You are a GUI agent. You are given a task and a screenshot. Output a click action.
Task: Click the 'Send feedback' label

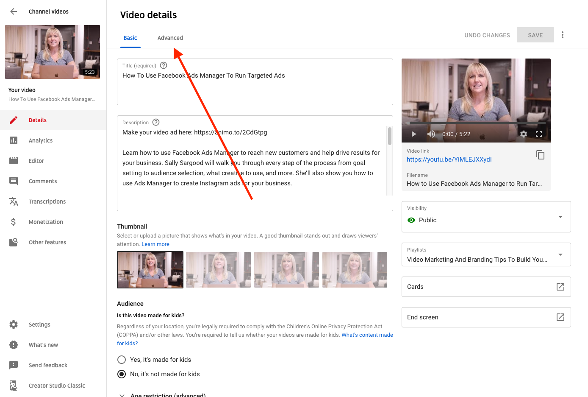[48, 365]
